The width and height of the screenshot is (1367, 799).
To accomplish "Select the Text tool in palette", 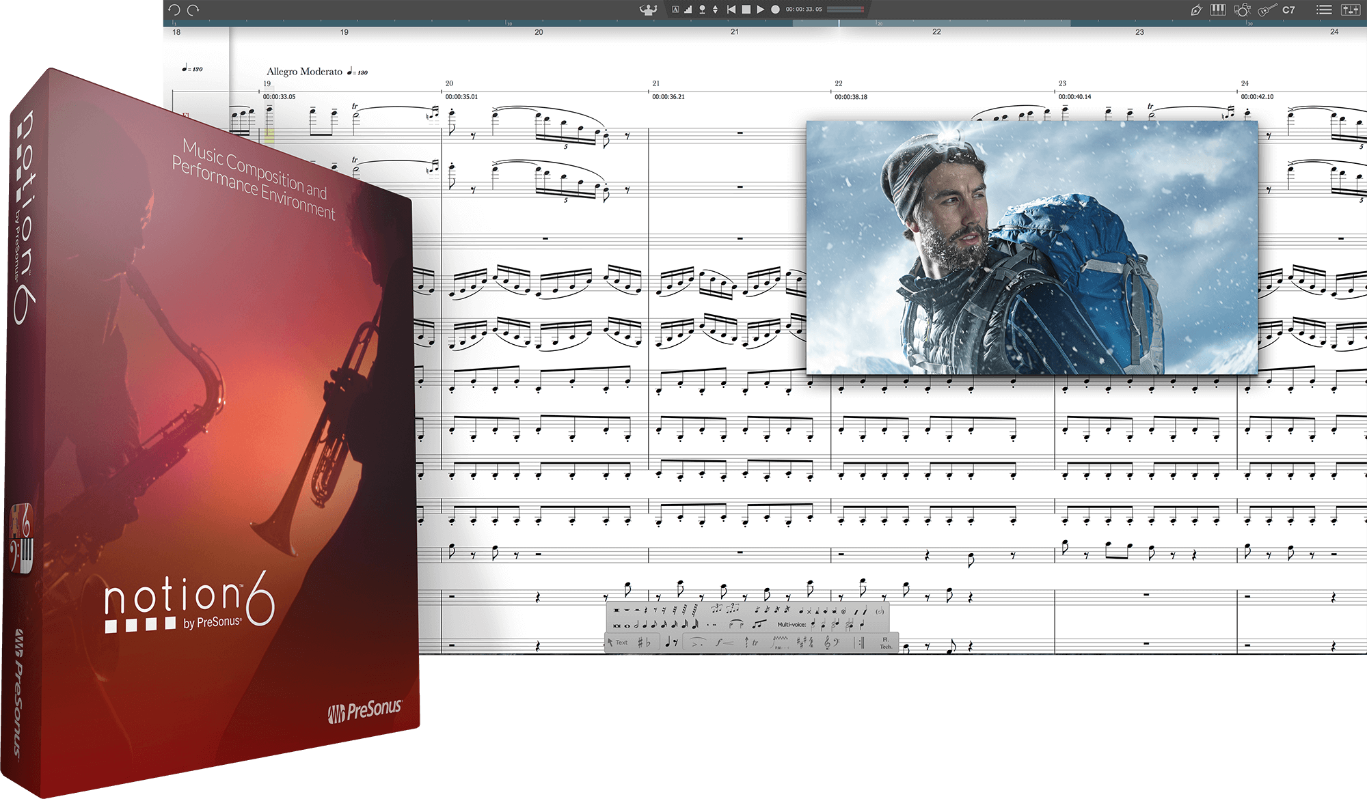I will click(621, 643).
